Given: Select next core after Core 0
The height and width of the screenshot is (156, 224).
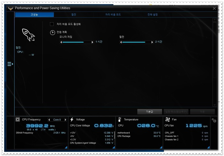Looking at the screenshot, I should (65, 120).
